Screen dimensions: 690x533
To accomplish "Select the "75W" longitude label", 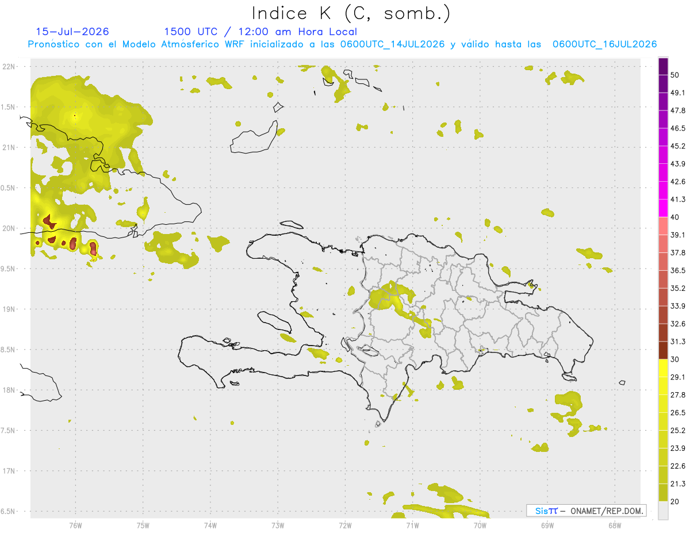I will [x=143, y=526].
